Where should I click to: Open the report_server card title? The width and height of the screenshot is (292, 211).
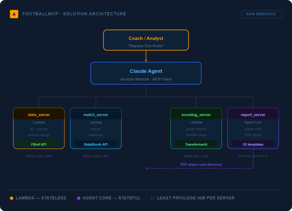253,115
